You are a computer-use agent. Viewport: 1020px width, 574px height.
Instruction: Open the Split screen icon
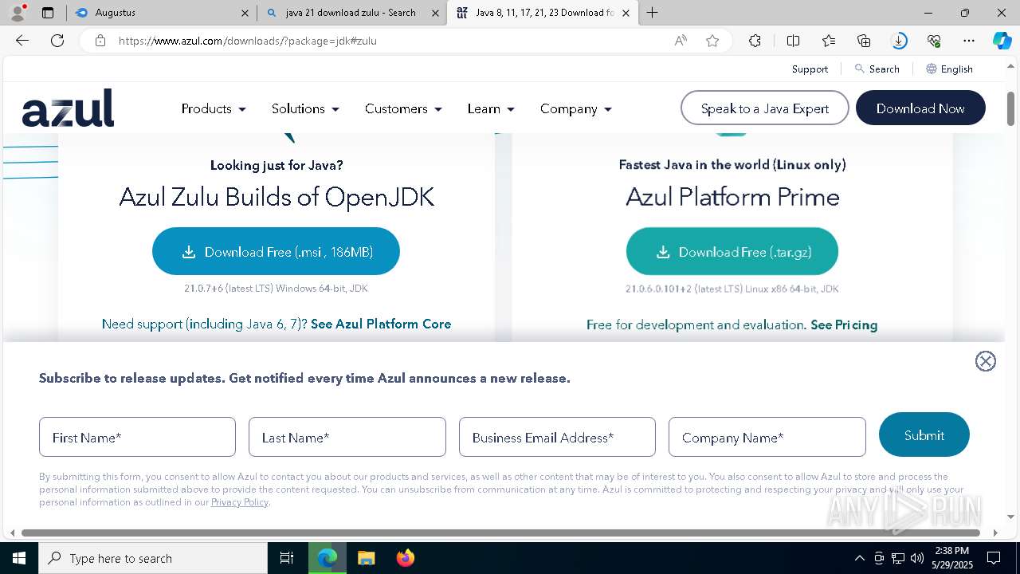793,41
